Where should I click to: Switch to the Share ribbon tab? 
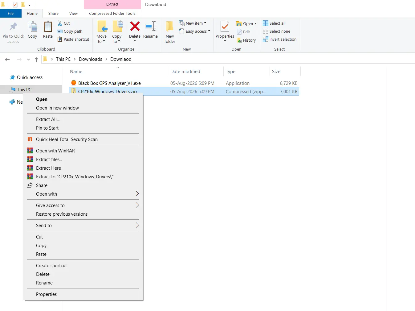click(53, 13)
